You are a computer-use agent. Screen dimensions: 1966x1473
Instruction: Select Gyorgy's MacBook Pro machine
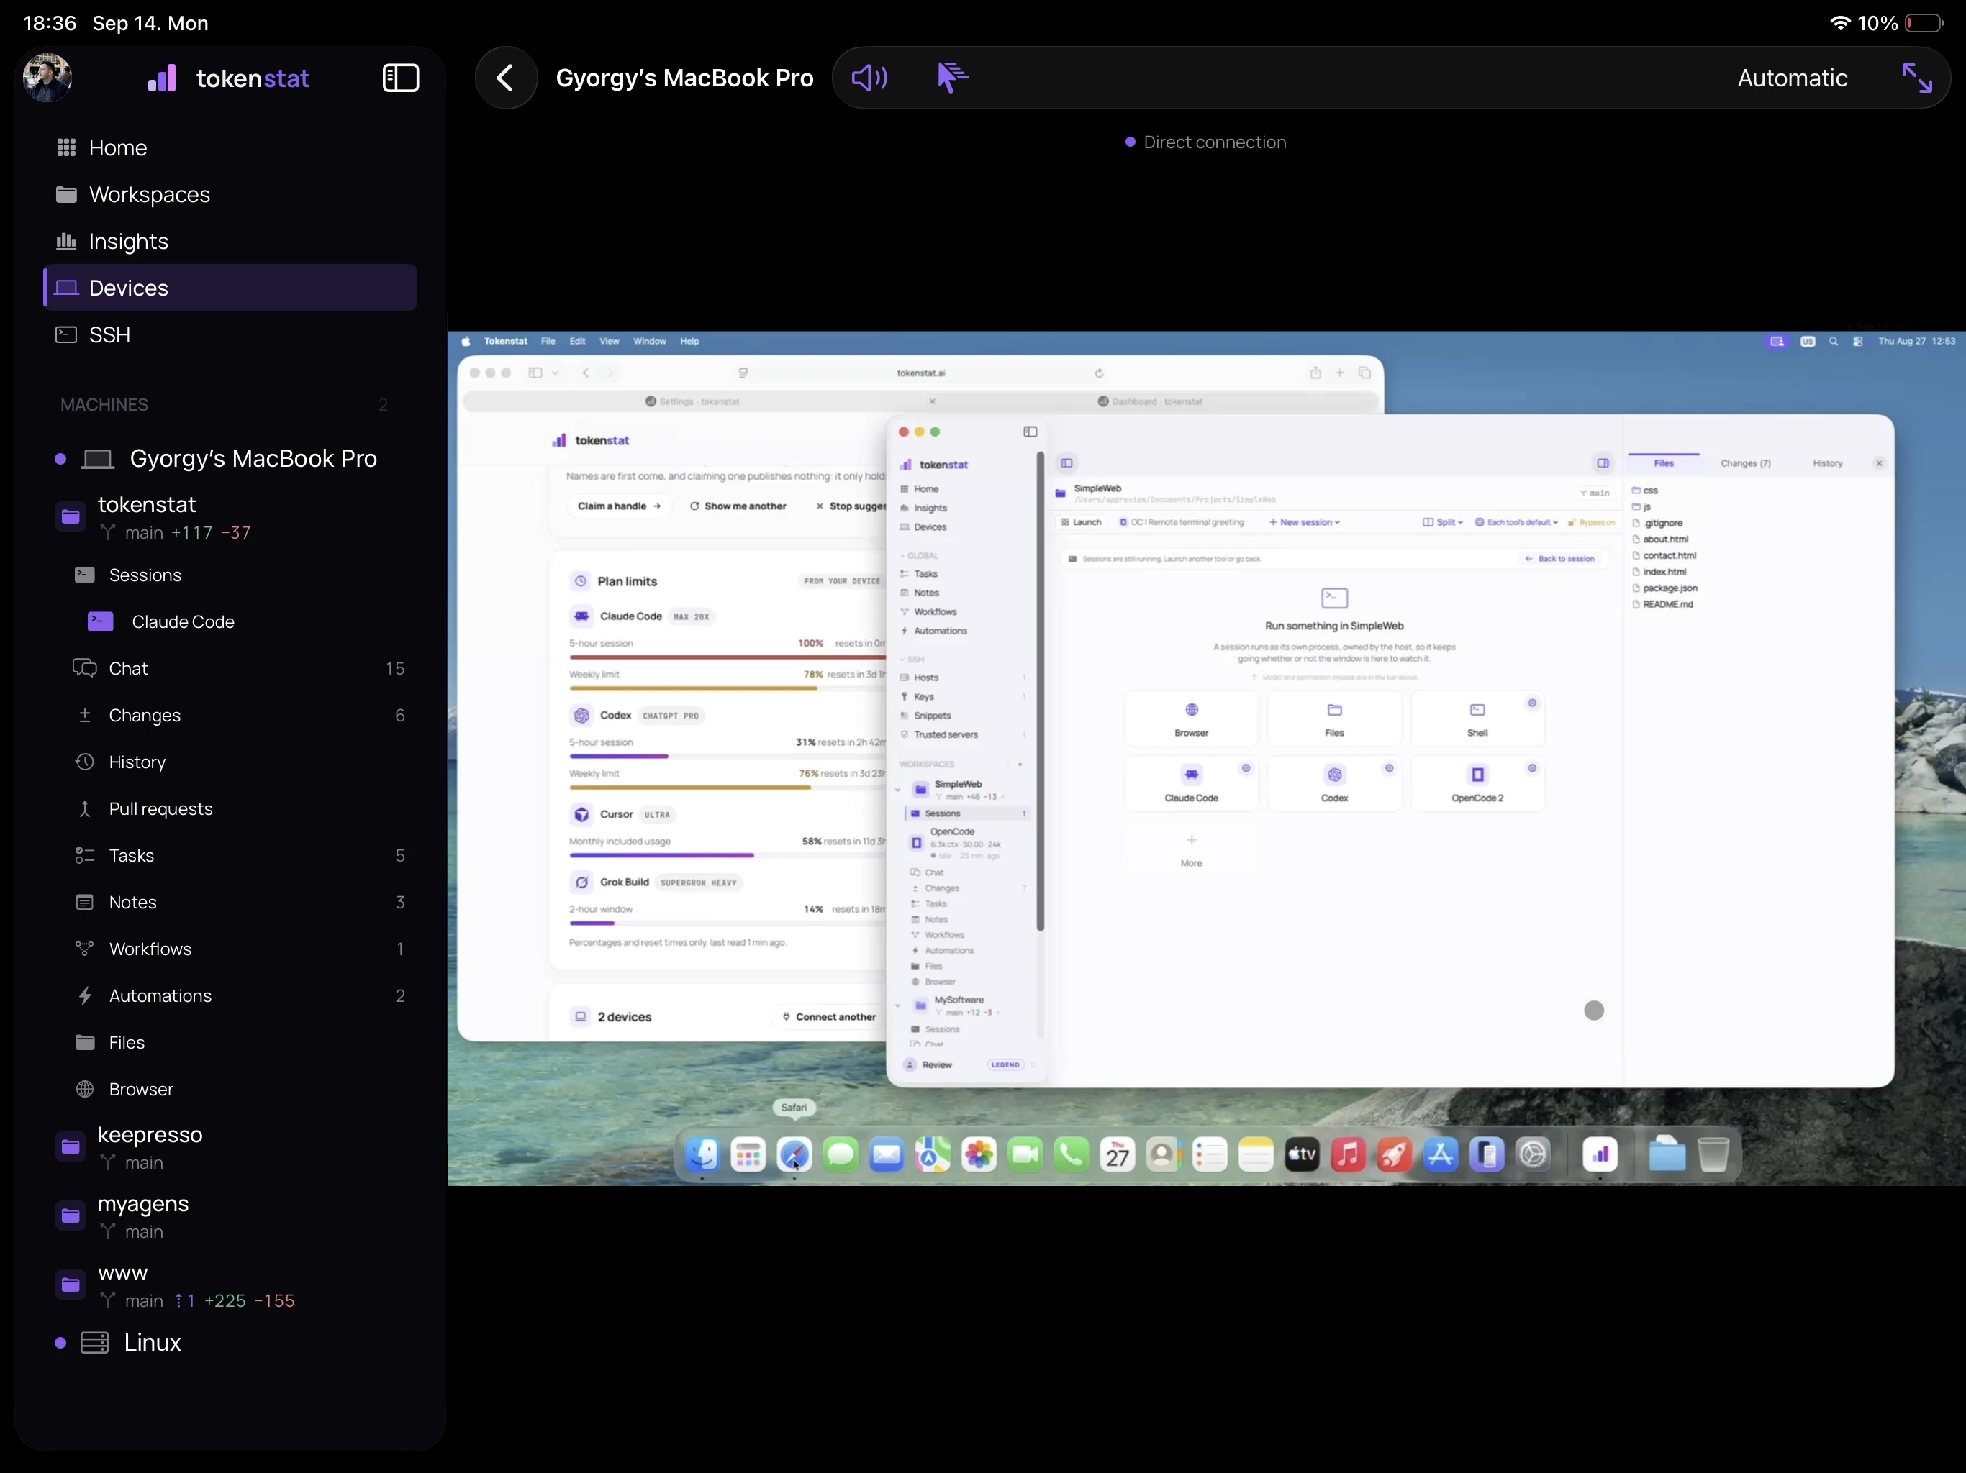click(x=230, y=458)
